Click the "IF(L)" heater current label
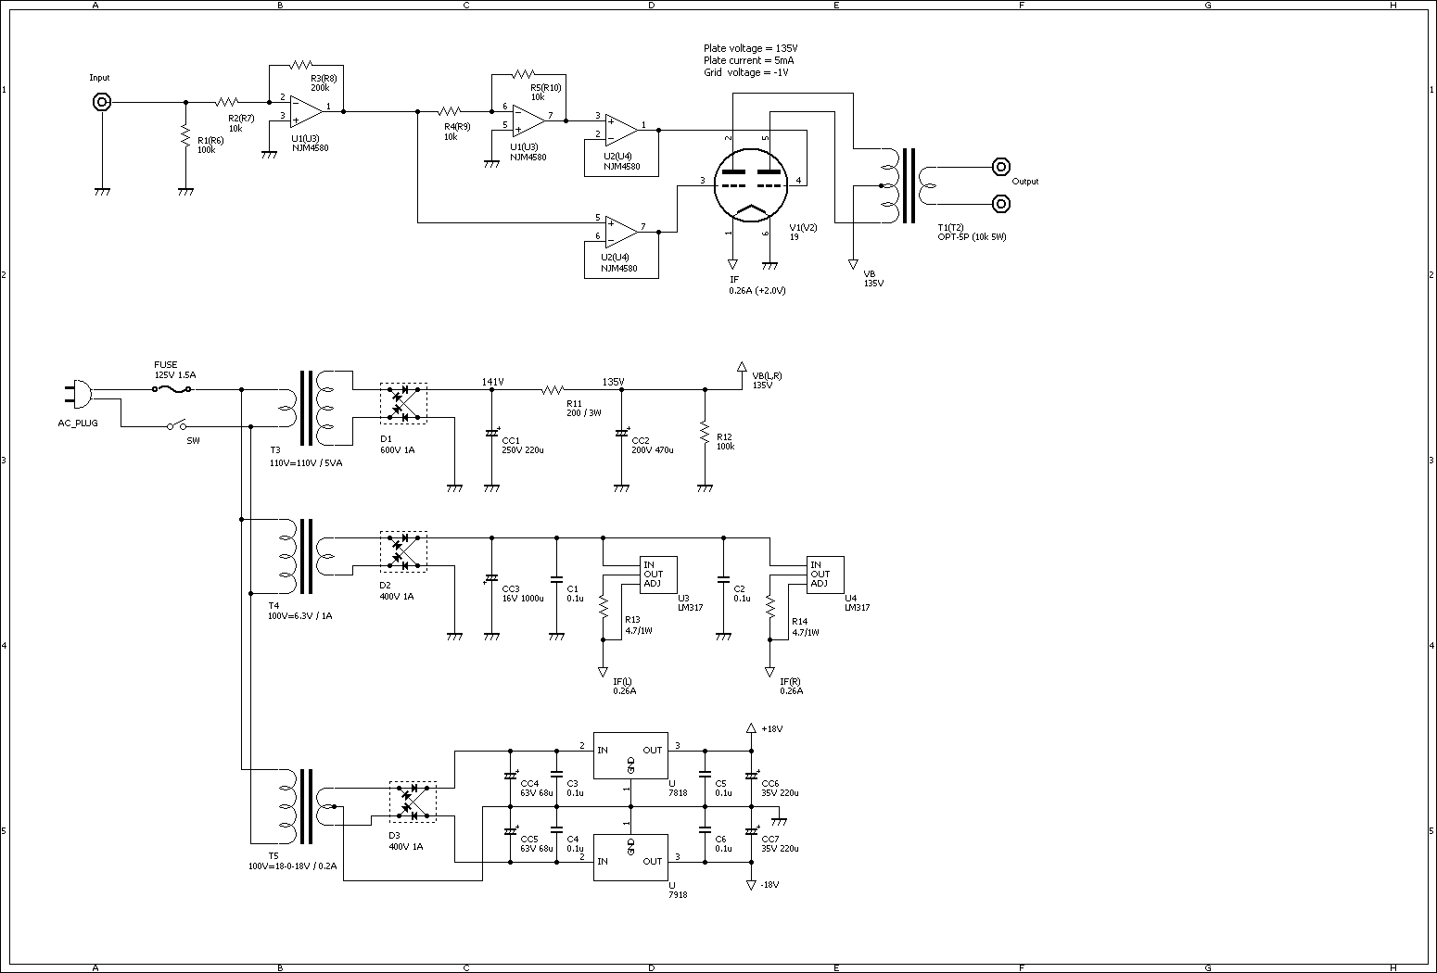The image size is (1437, 973). coord(622,681)
